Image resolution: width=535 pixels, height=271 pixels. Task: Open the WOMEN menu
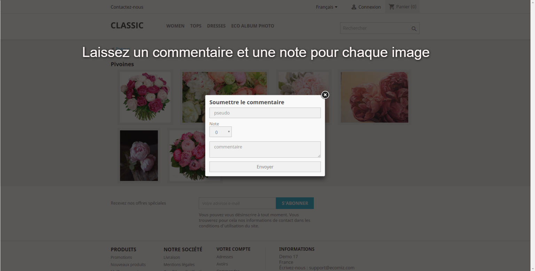click(175, 26)
